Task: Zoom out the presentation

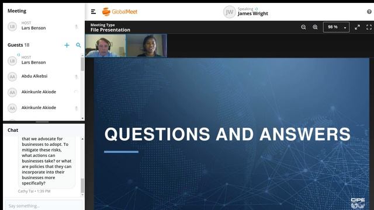Action: coord(303,27)
